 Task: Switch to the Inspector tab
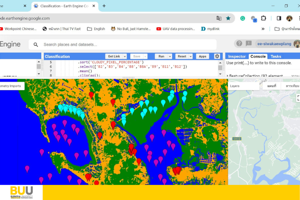pos(237,56)
